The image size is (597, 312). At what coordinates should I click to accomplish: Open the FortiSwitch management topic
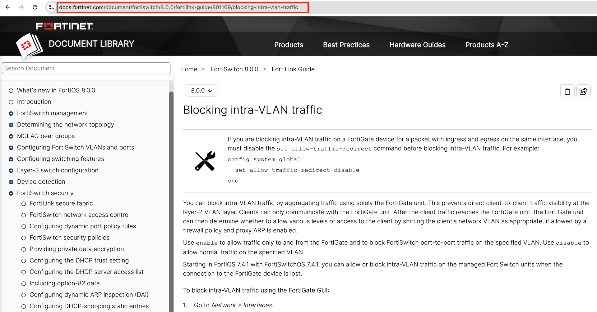pos(53,113)
